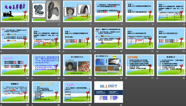Screen dimensions: 186x106
Task: Click slide number label "3"
Action: [90, 24]
